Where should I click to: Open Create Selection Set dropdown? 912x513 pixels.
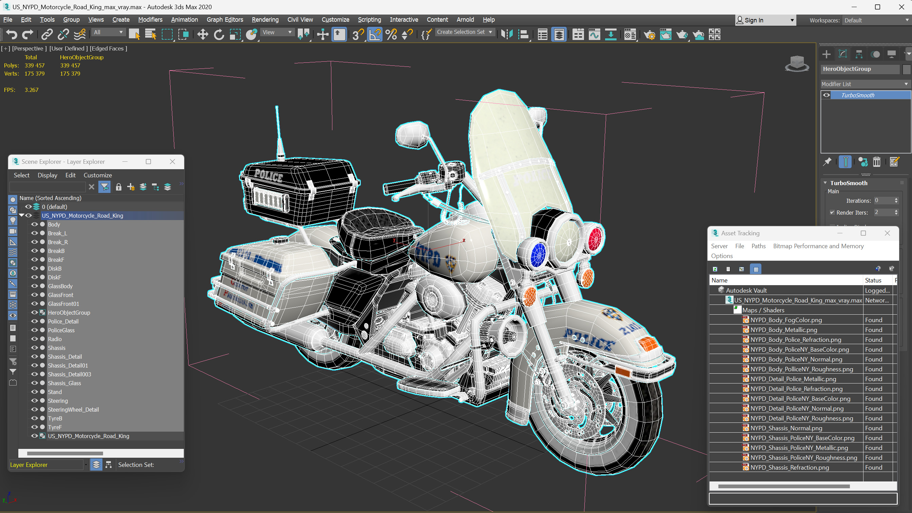point(465,32)
